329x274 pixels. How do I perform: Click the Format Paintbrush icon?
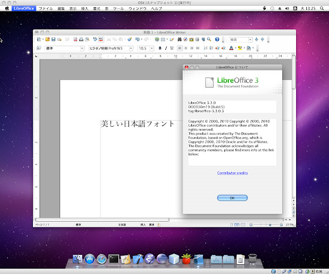(x=130, y=39)
